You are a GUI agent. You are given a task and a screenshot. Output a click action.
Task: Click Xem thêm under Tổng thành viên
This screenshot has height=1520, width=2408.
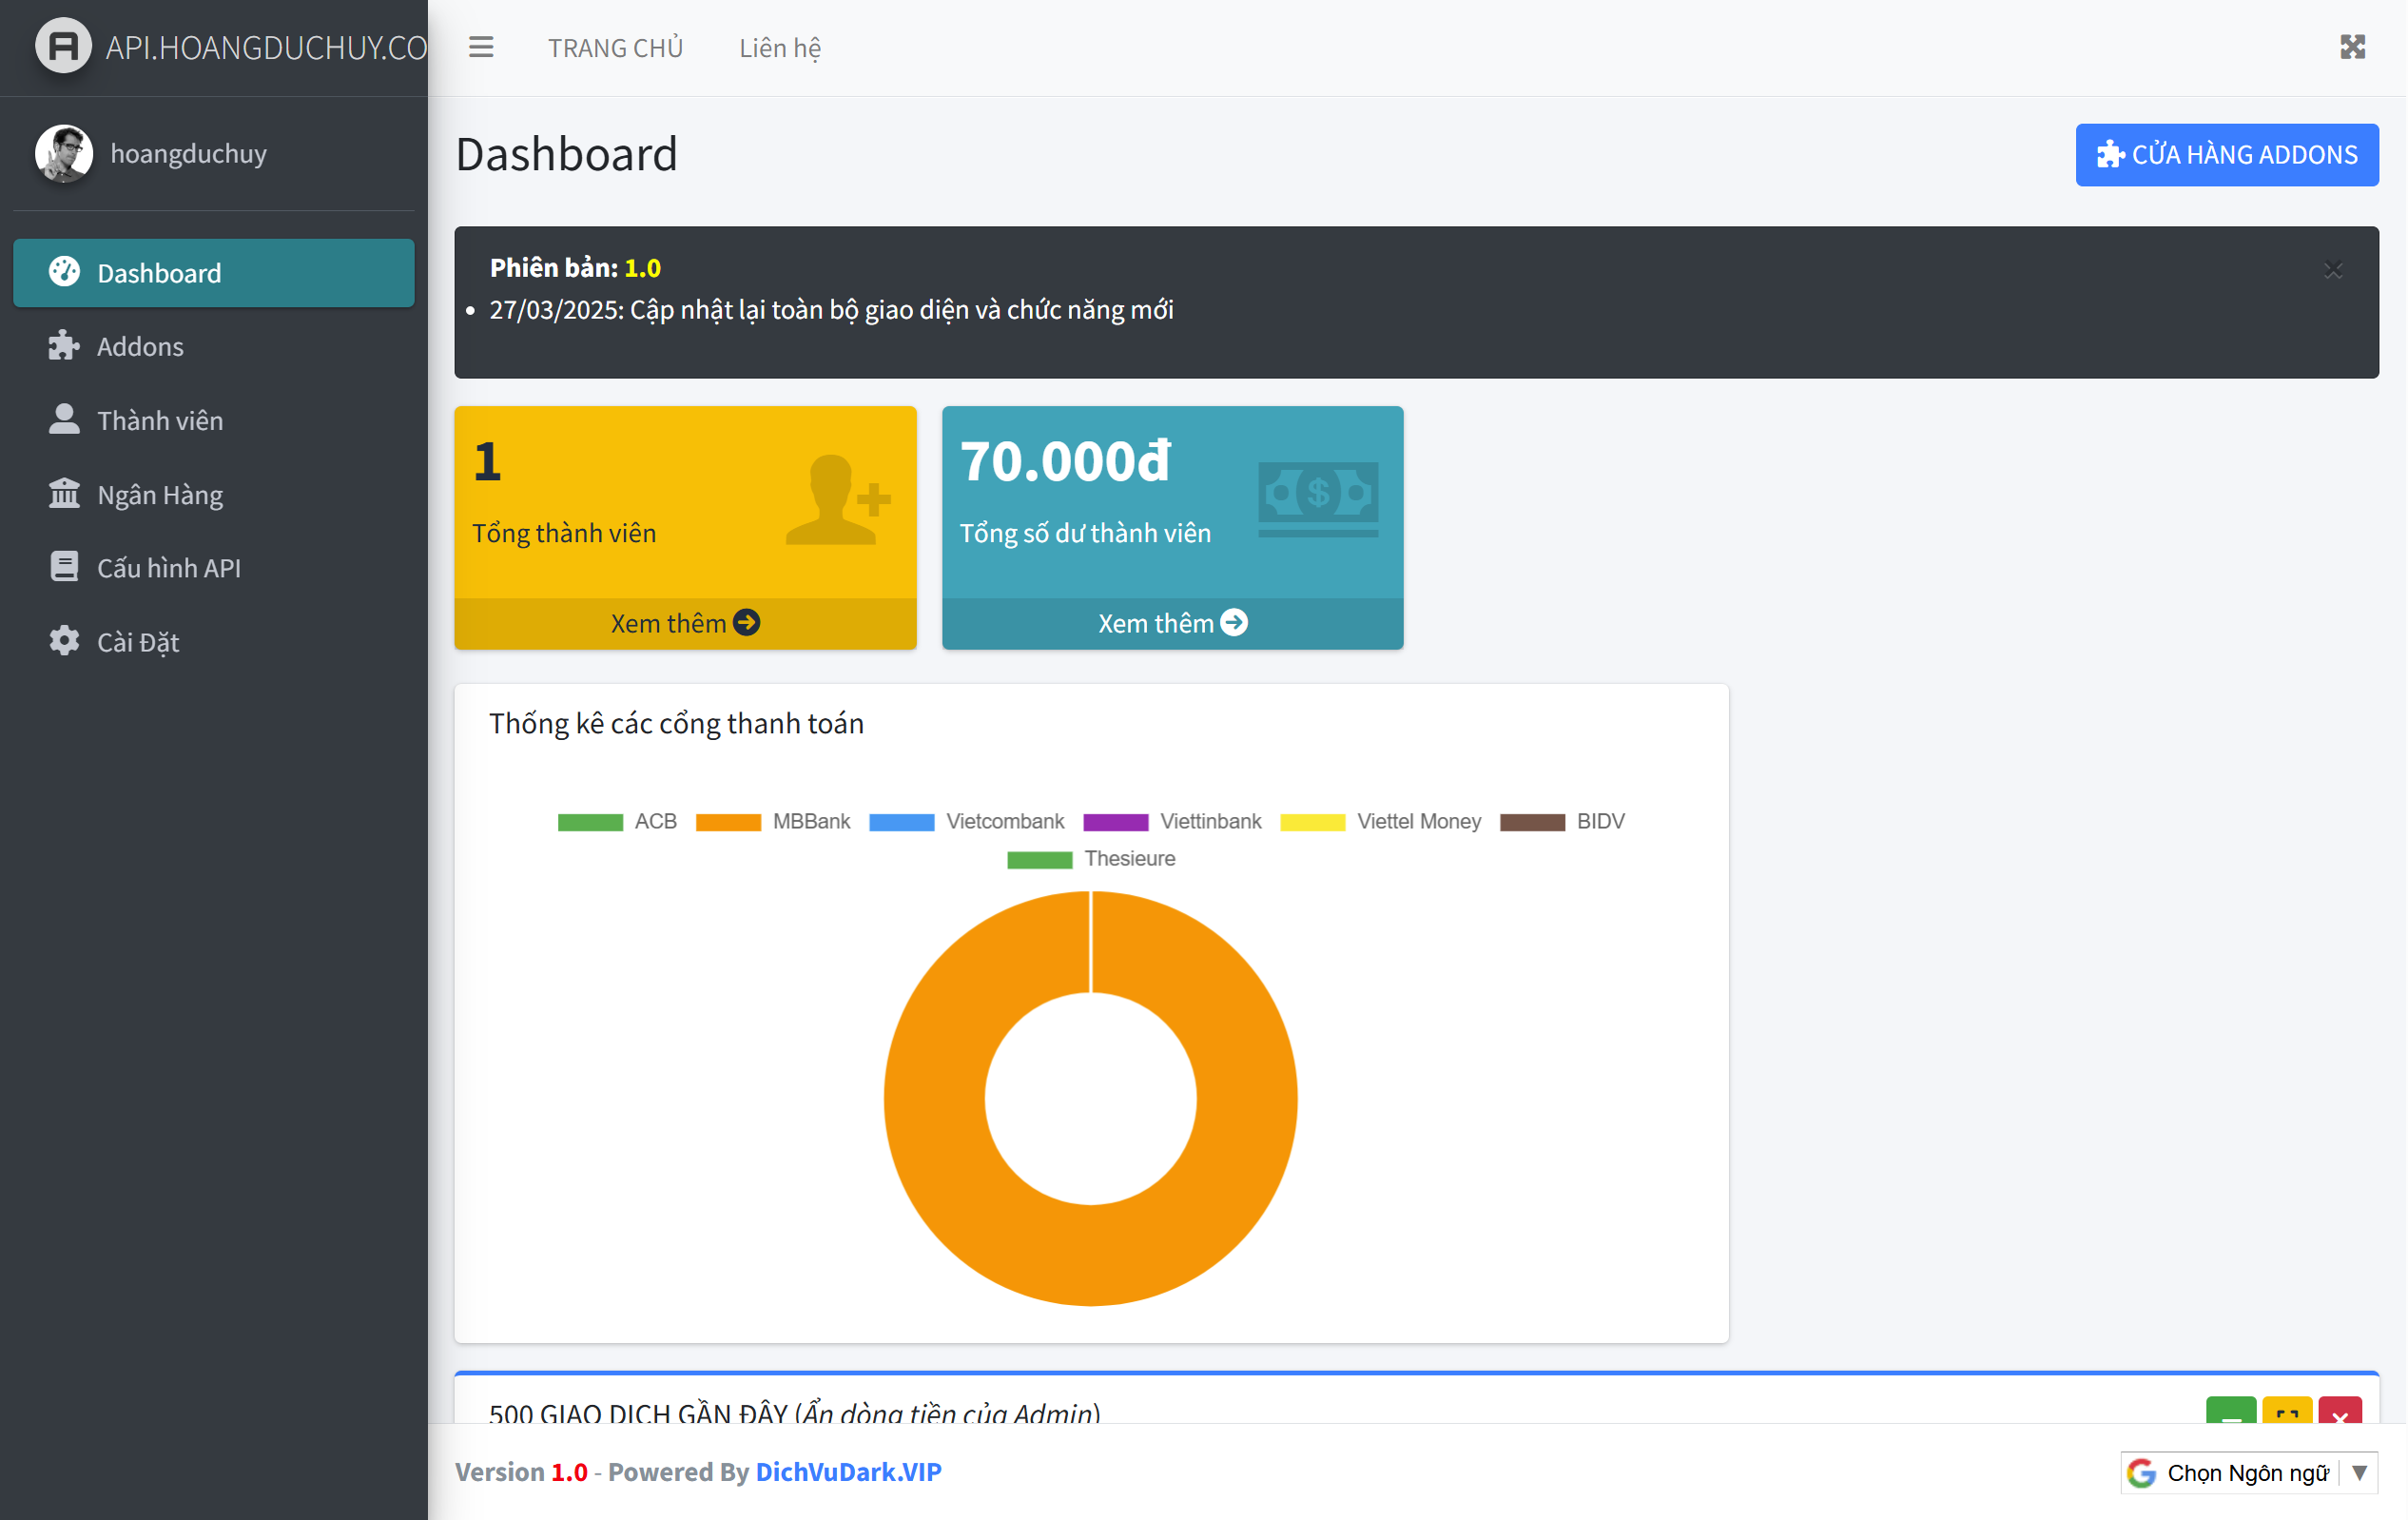coord(685,623)
